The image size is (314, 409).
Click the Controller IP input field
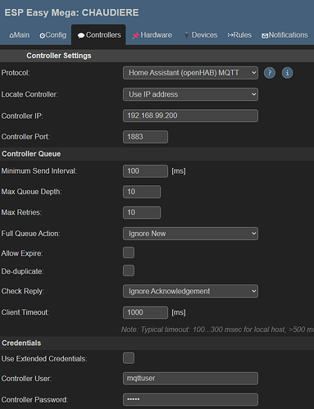pos(190,116)
